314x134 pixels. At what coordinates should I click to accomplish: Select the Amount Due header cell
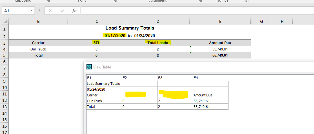220,43
